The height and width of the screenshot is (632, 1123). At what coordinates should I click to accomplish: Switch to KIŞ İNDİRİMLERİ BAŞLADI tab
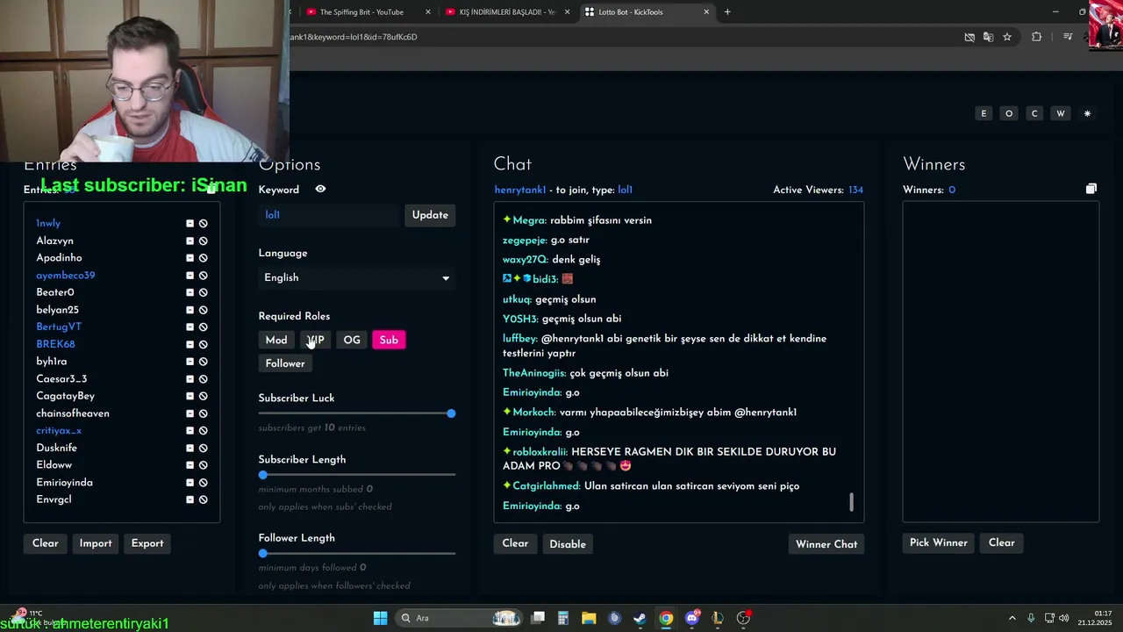[506, 12]
